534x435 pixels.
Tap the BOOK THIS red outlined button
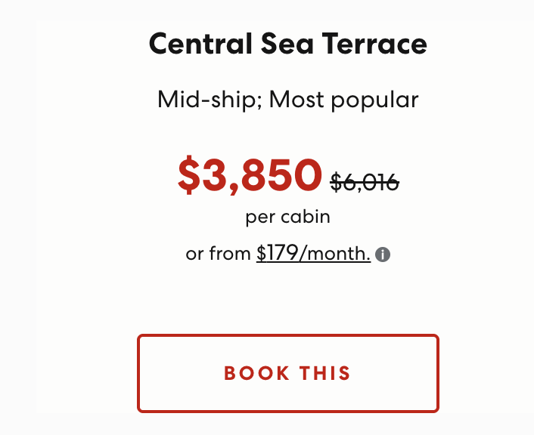pos(288,373)
